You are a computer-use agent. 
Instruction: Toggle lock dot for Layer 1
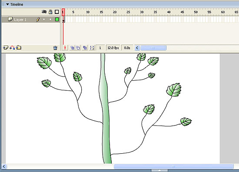pyautogui.click(x=50, y=20)
